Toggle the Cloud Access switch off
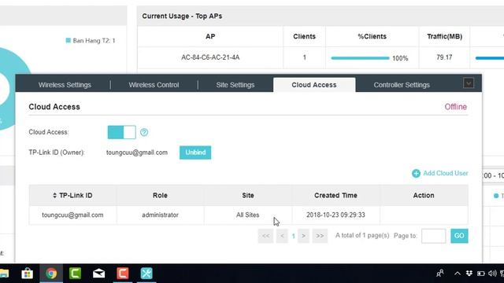 (121, 132)
